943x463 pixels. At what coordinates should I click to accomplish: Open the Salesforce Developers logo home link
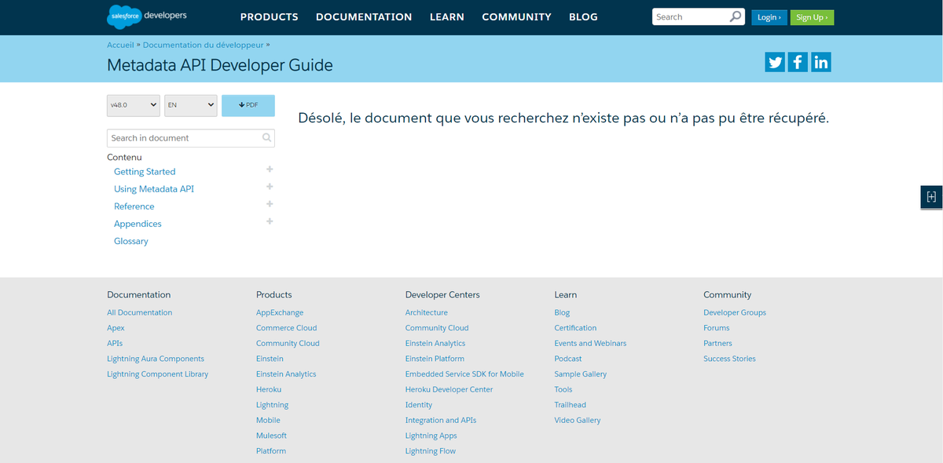point(147,16)
